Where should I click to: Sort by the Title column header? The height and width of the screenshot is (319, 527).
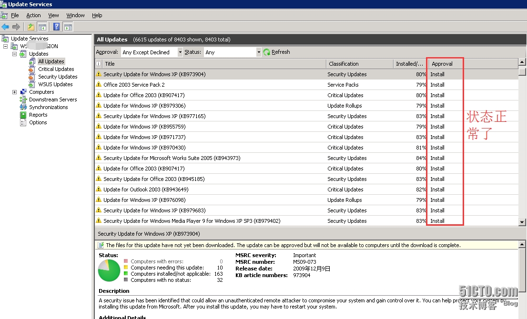tap(214, 64)
